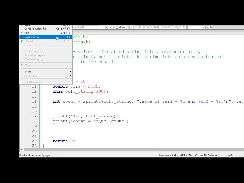Click the S toolbar icon
The width and height of the screenshot is (244, 183).
click(181, 27)
